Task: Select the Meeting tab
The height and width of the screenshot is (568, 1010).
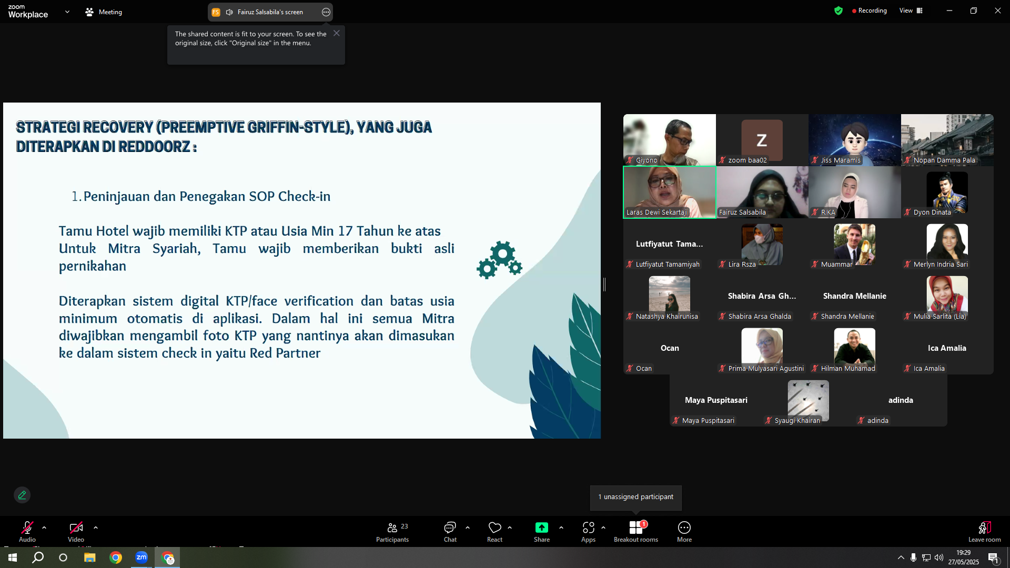Action: pos(104,12)
